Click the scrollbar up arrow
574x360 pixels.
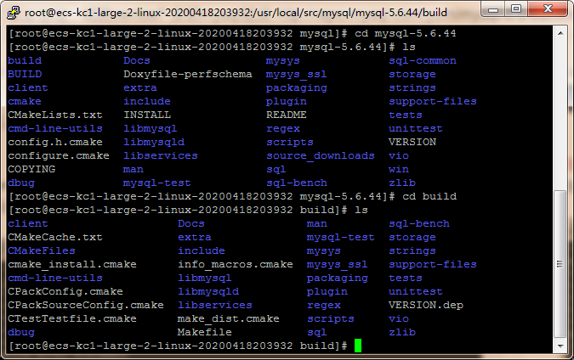pos(560,33)
